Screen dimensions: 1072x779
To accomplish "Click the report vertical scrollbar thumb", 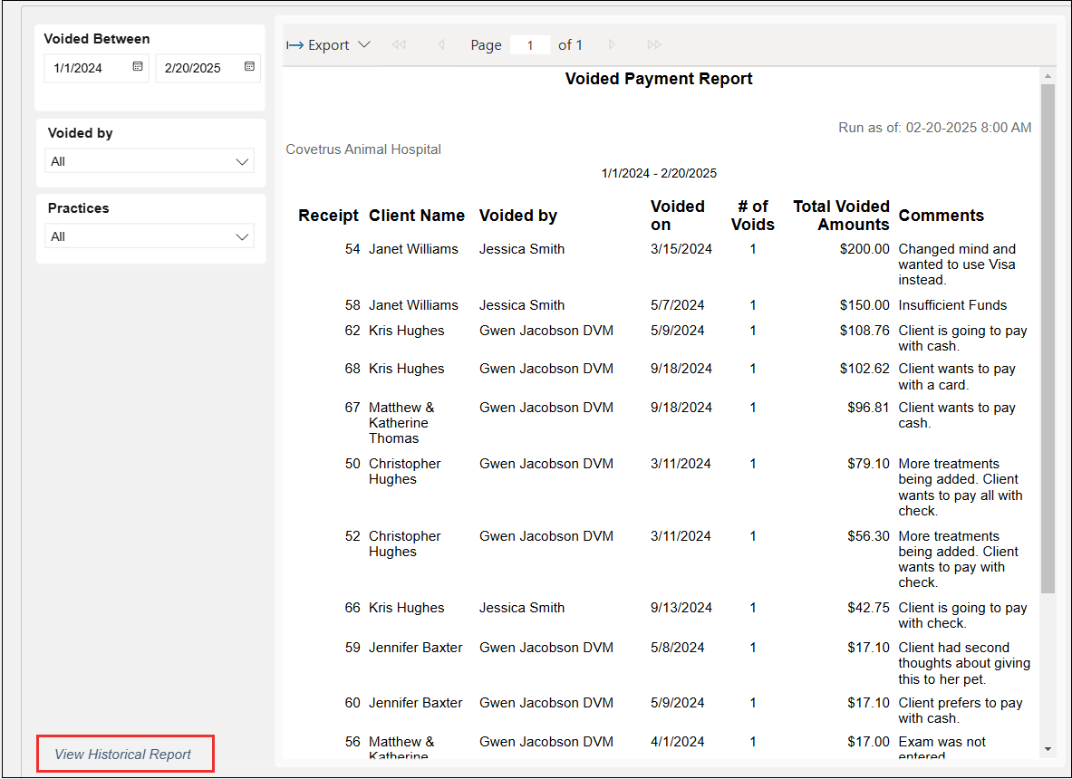I will [1048, 338].
